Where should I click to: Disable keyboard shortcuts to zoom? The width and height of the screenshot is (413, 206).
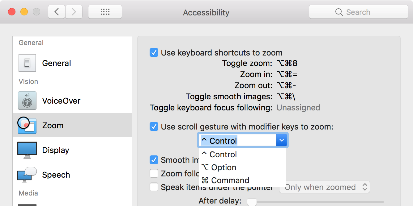[154, 52]
